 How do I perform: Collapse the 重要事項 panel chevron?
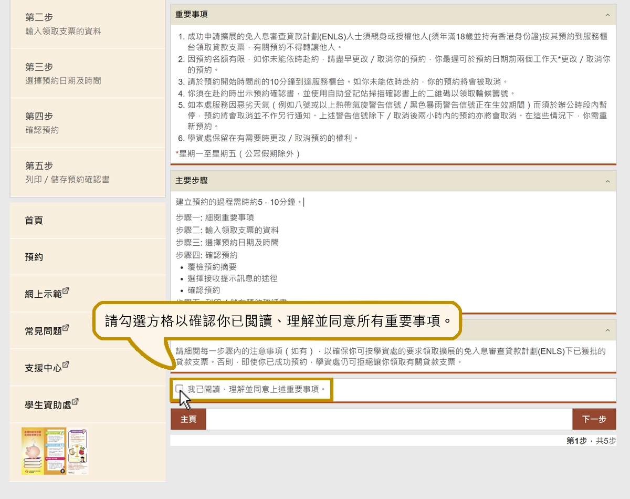point(607,15)
